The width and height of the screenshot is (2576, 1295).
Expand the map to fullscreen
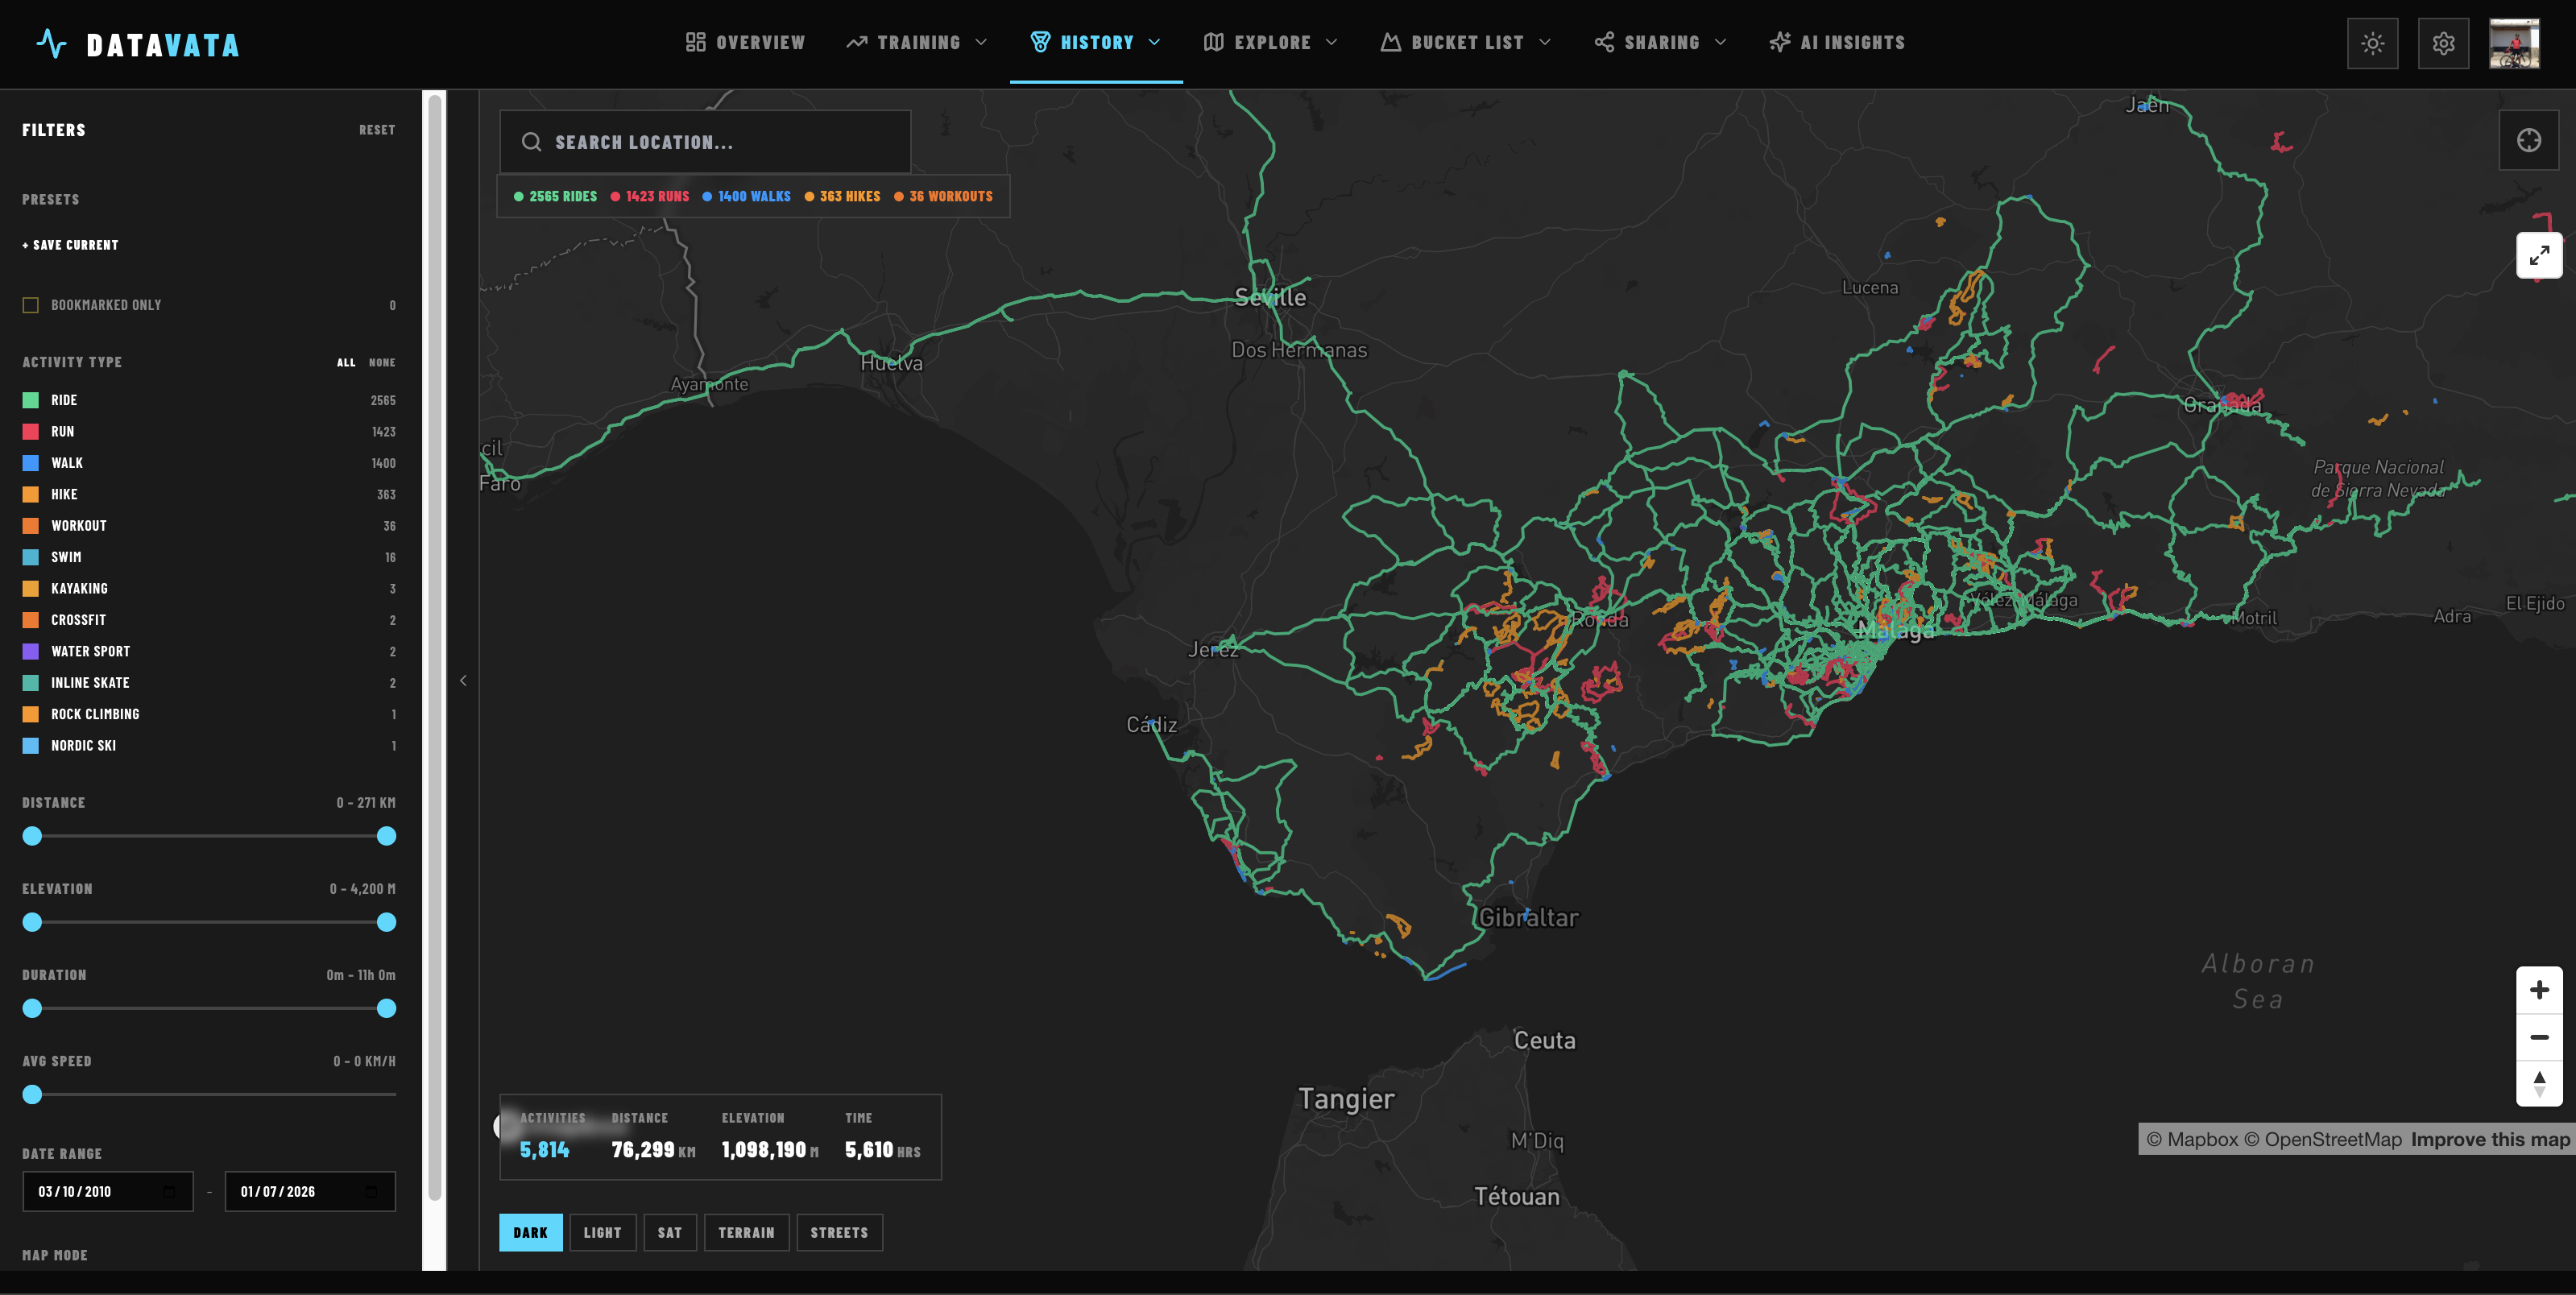pos(2539,256)
